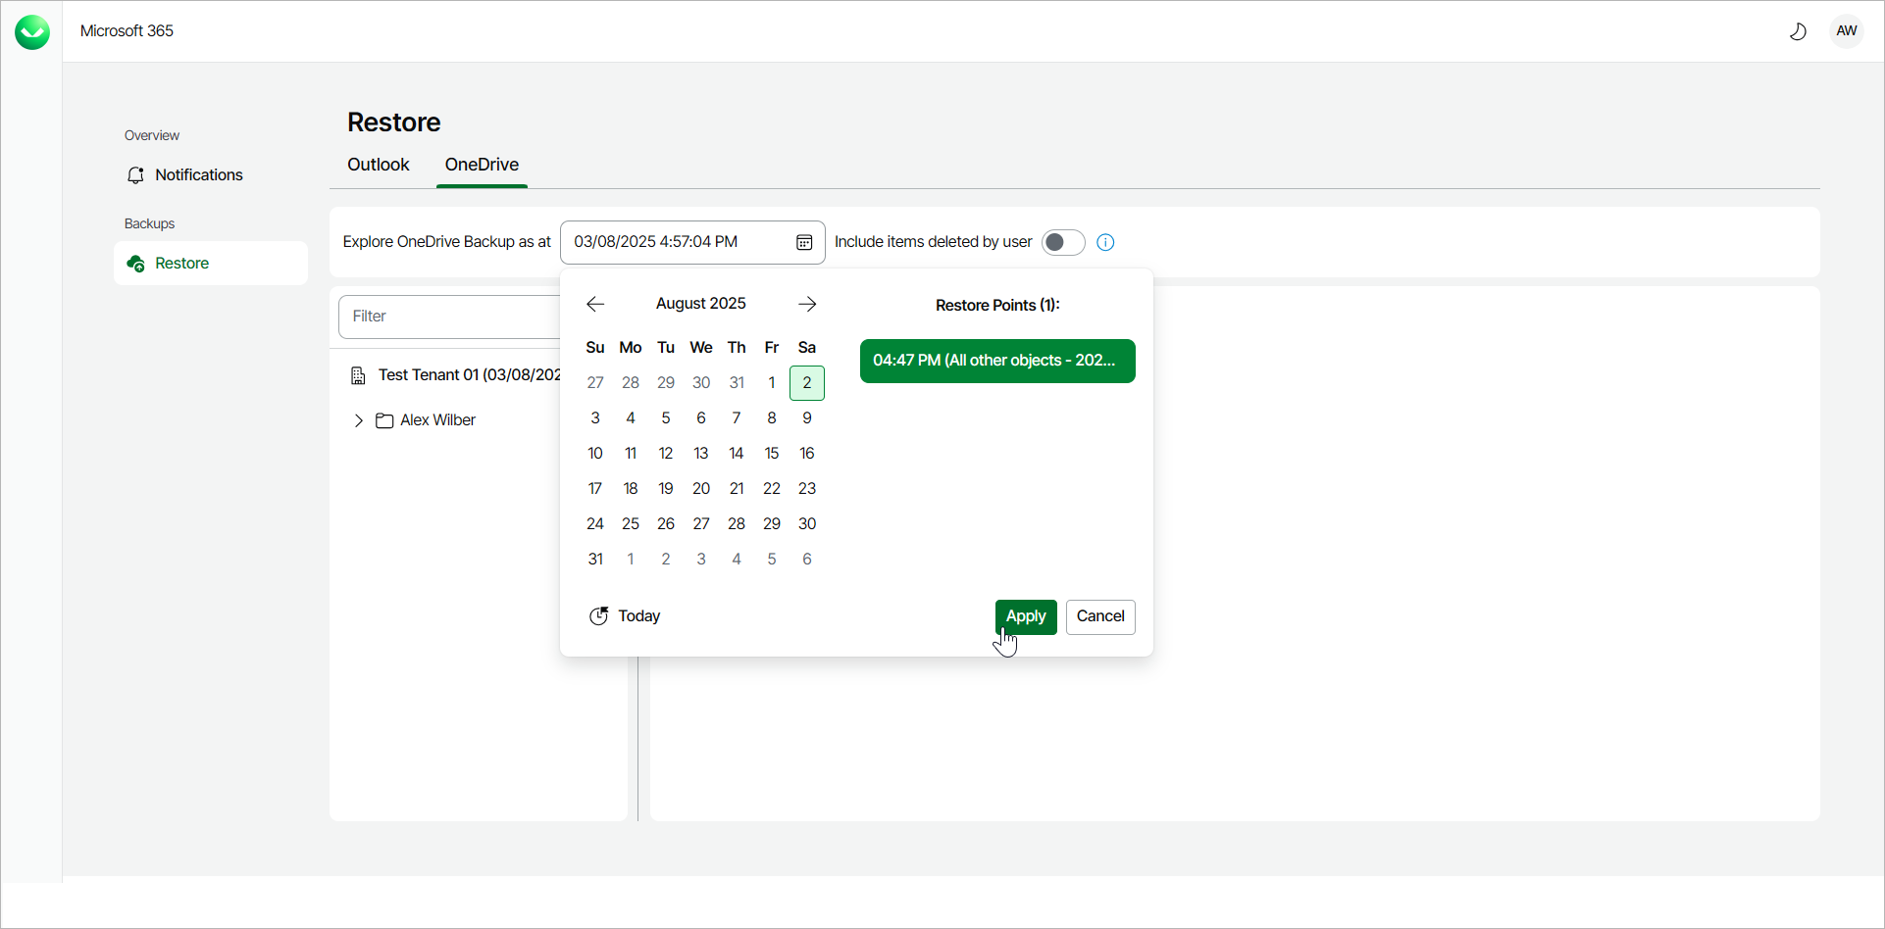Advance to September using the right arrow
This screenshot has width=1885, height=929.
coord(806,304)
